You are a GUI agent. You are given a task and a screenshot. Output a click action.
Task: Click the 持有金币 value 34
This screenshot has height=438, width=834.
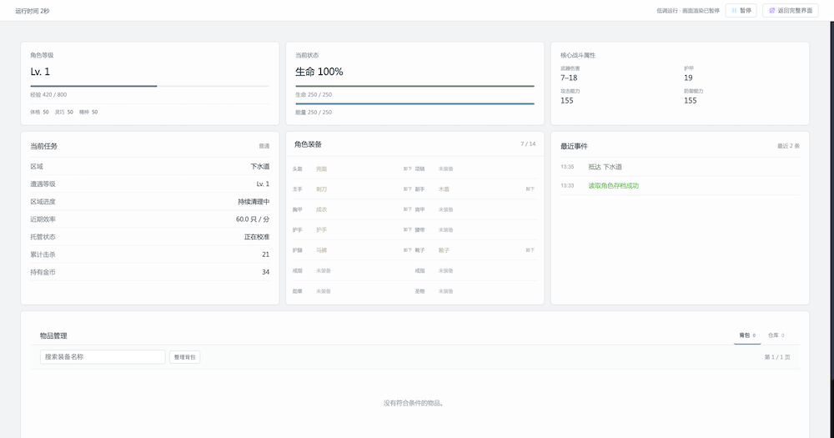click(x=265, y=272)
